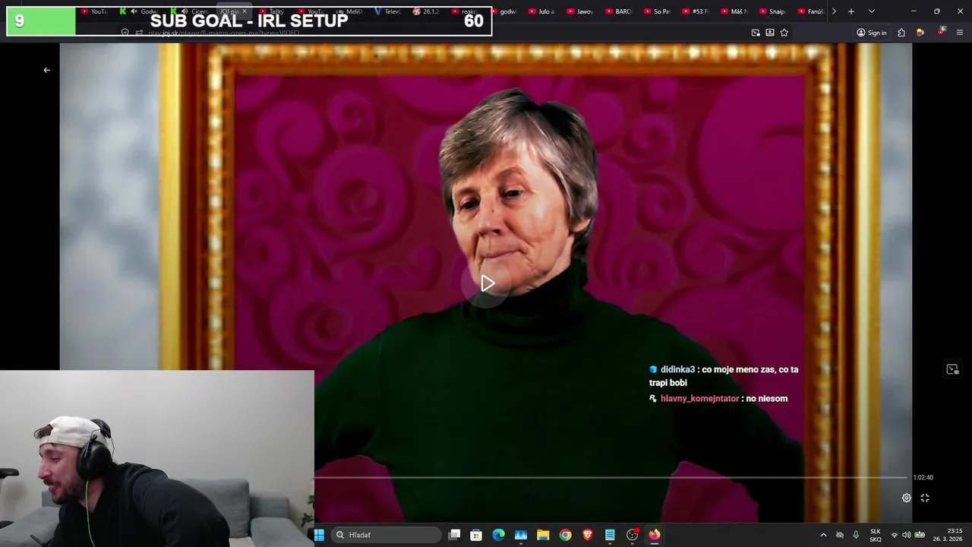Open the network Wi-Fi tray icon

pos(894,535)
